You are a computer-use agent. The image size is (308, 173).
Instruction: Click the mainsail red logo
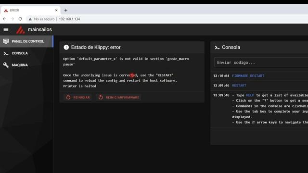20,30
